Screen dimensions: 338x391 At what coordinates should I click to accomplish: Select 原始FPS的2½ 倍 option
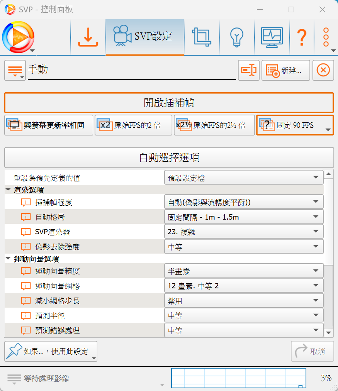tap(214, 125)
